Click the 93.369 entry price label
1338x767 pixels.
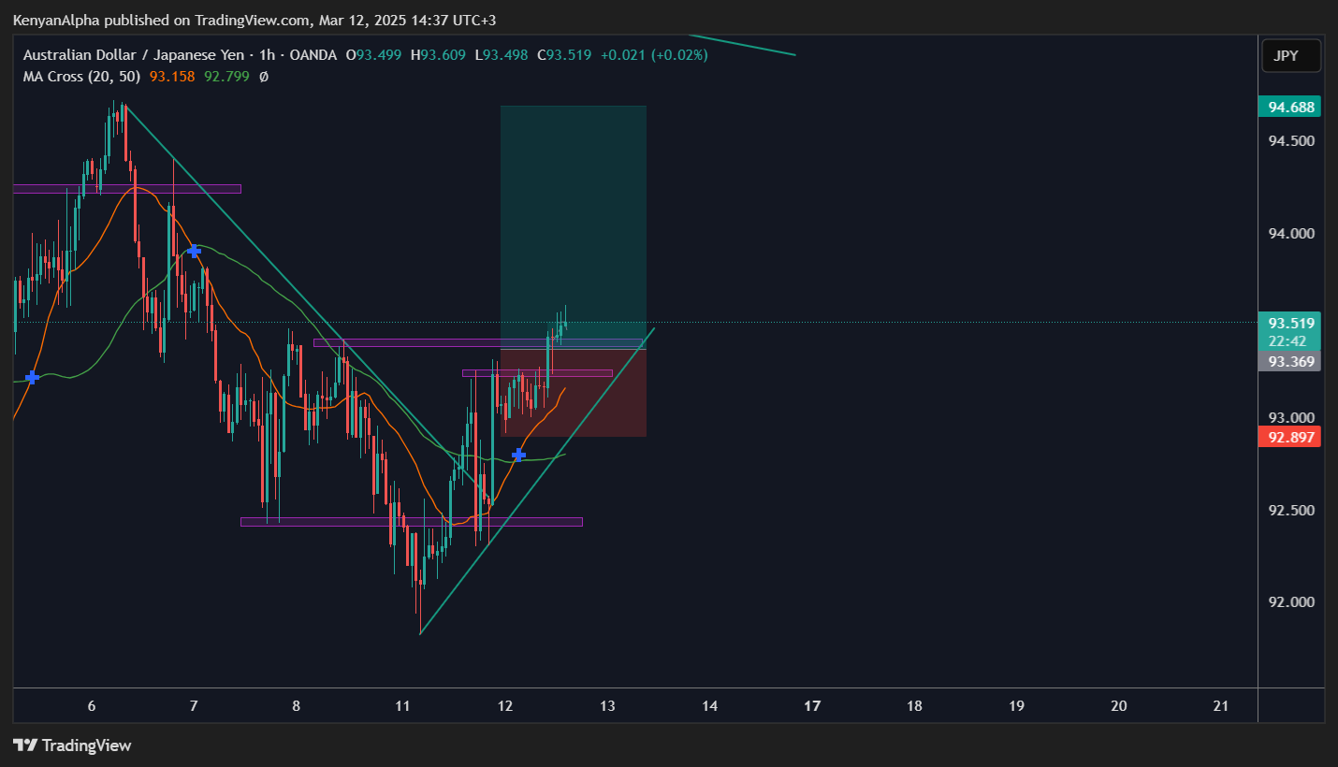pos(1290,361)
